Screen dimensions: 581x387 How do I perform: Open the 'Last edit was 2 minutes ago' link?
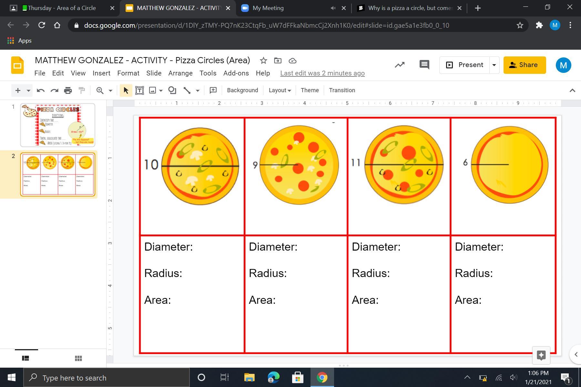click(x=322, y=73)
